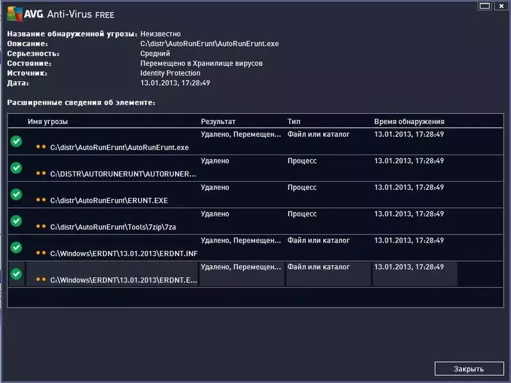This screenshot has width=511, height=383.
Task: Maximize the AVG details window
Action: click(x=485, y=6)
